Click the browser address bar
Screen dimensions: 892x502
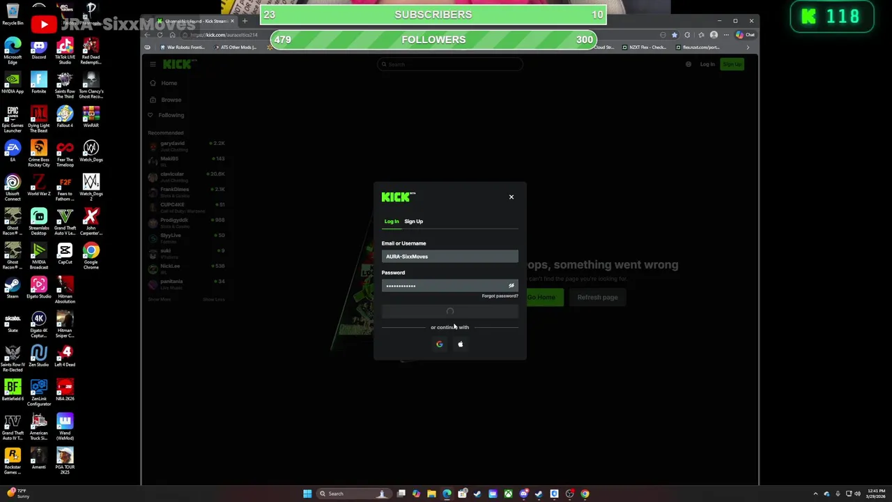pyautogui.click(x=418, y=35)
